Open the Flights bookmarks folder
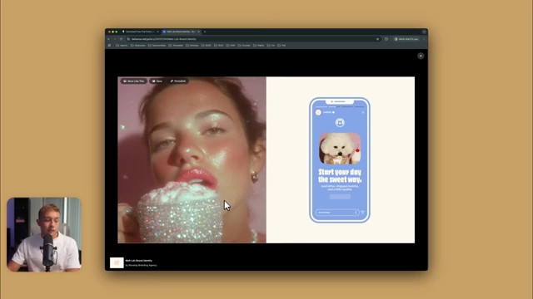The width and height of the screenshot is (533, 299). pyautogui.click(x=259, y=45)
